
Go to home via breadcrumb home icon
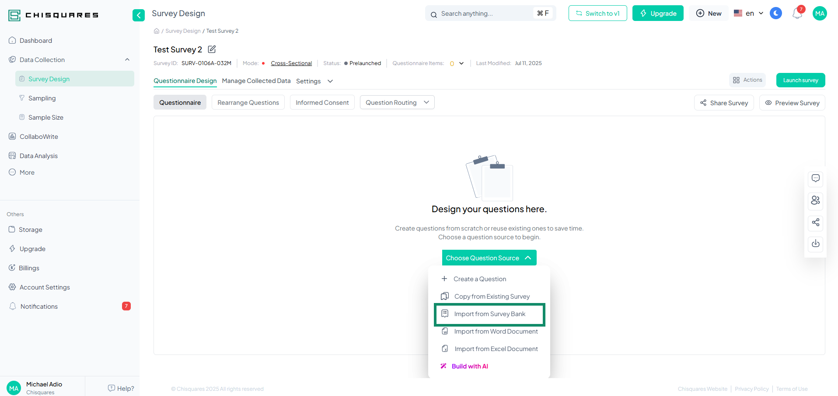tap(157, 31)
